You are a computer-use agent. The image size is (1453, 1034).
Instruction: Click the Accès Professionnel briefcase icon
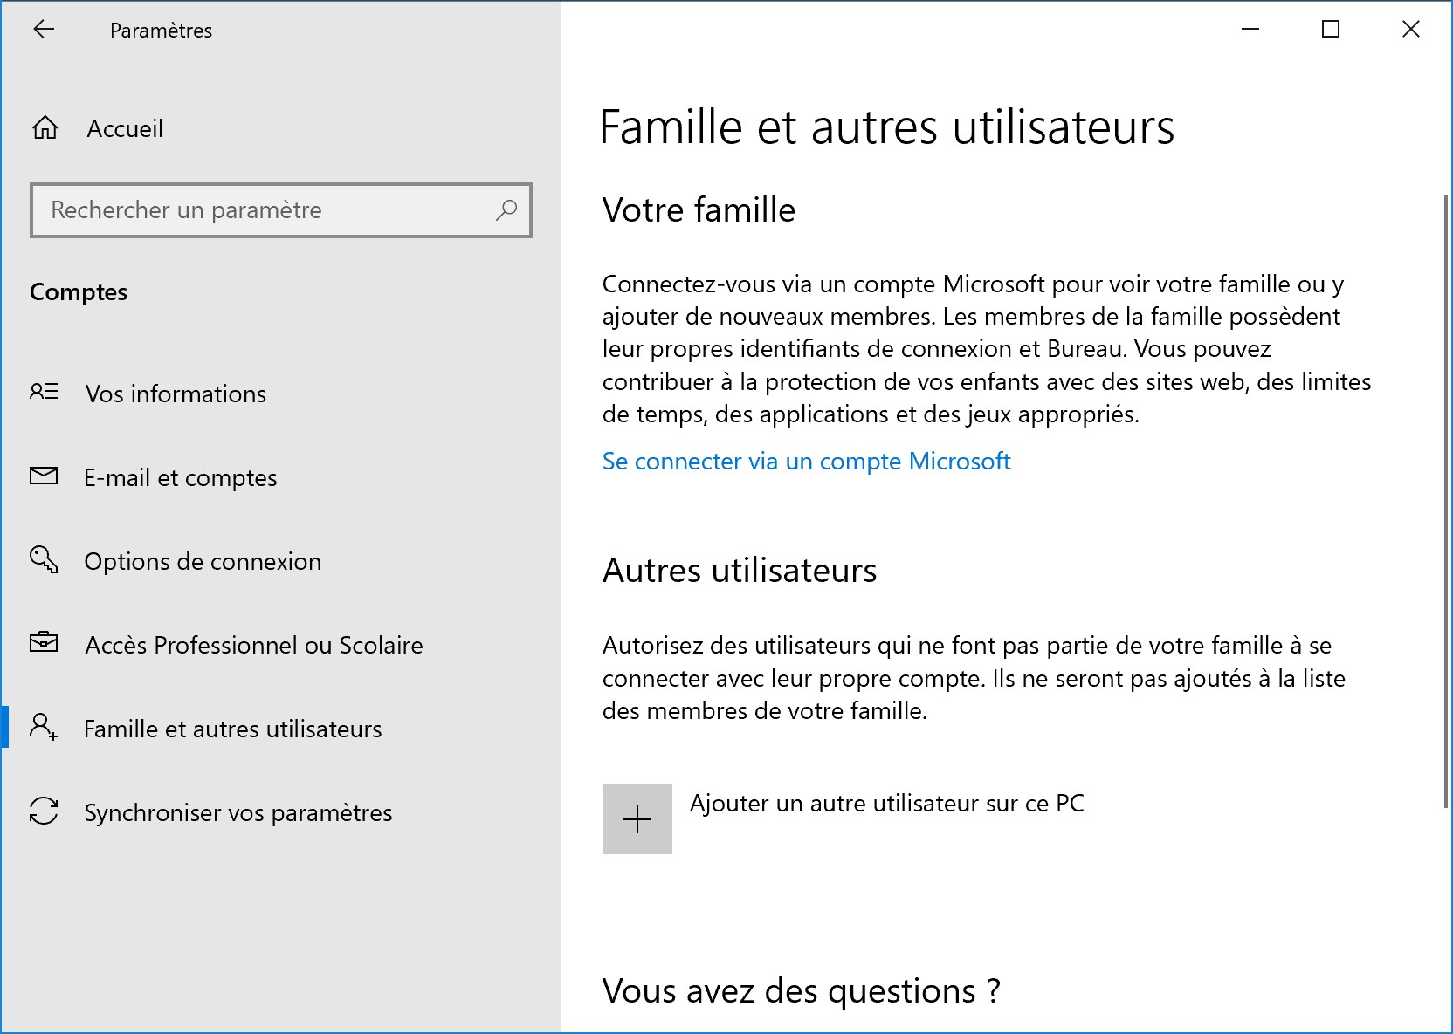pyautogui.click(x=44, y=643)
